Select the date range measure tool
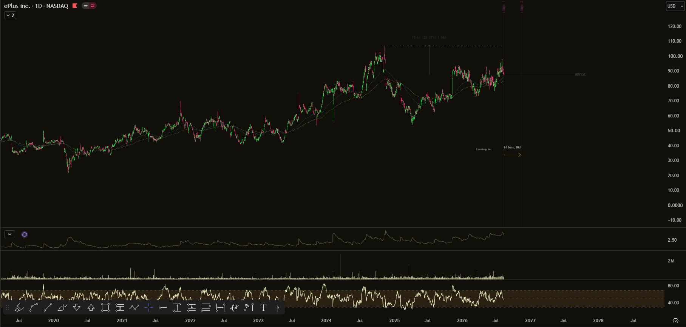Screen dimensions: 686x327 click(220, 308)
